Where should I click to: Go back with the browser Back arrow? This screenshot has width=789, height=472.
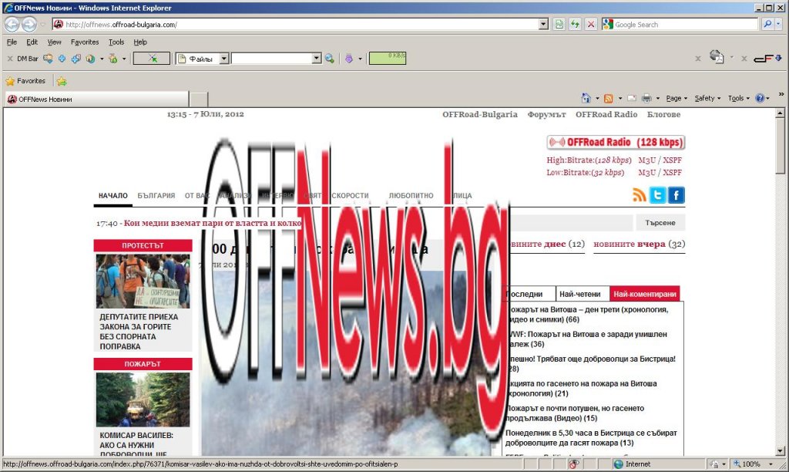[x=12, y=24]
